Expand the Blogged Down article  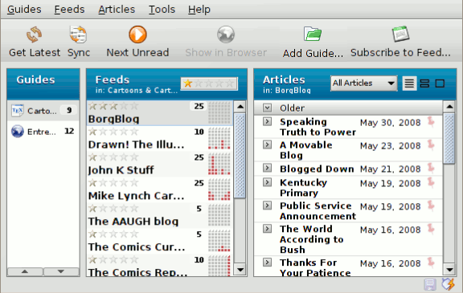[x=267, y=168]
